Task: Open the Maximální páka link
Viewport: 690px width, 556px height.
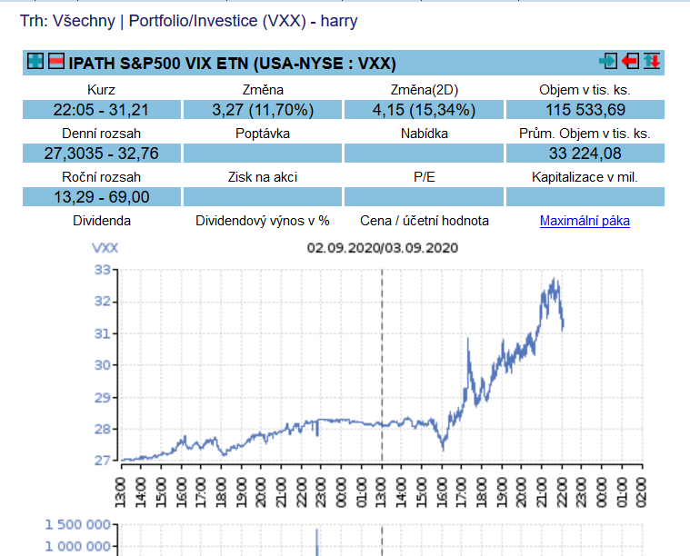Action: (x=585, y=221)
